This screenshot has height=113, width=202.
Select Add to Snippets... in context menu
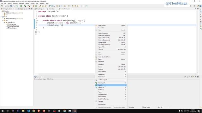111,80
